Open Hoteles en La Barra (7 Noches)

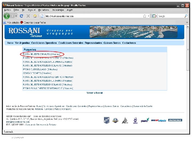click(48, 81)
